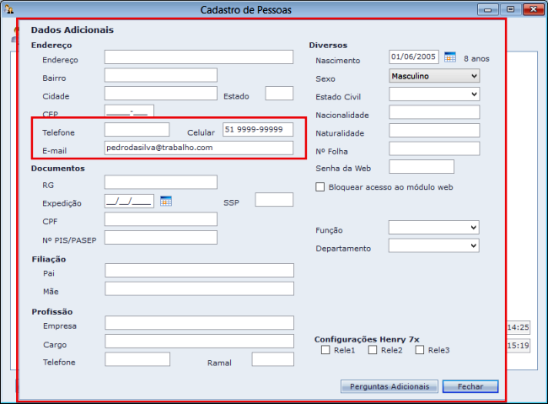The height and width of the screenshot is (404, 548).
Task: Maximize the Cadastro de Pessoas window
Action: point(510,9)
